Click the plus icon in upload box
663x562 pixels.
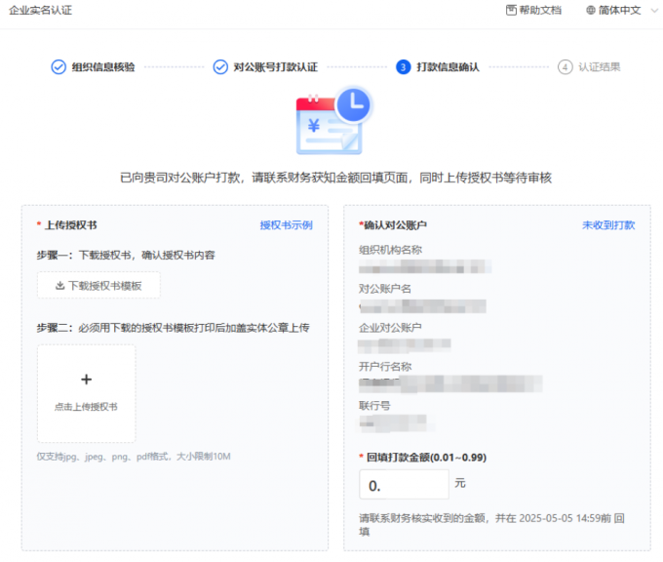(x=86, y=380)
